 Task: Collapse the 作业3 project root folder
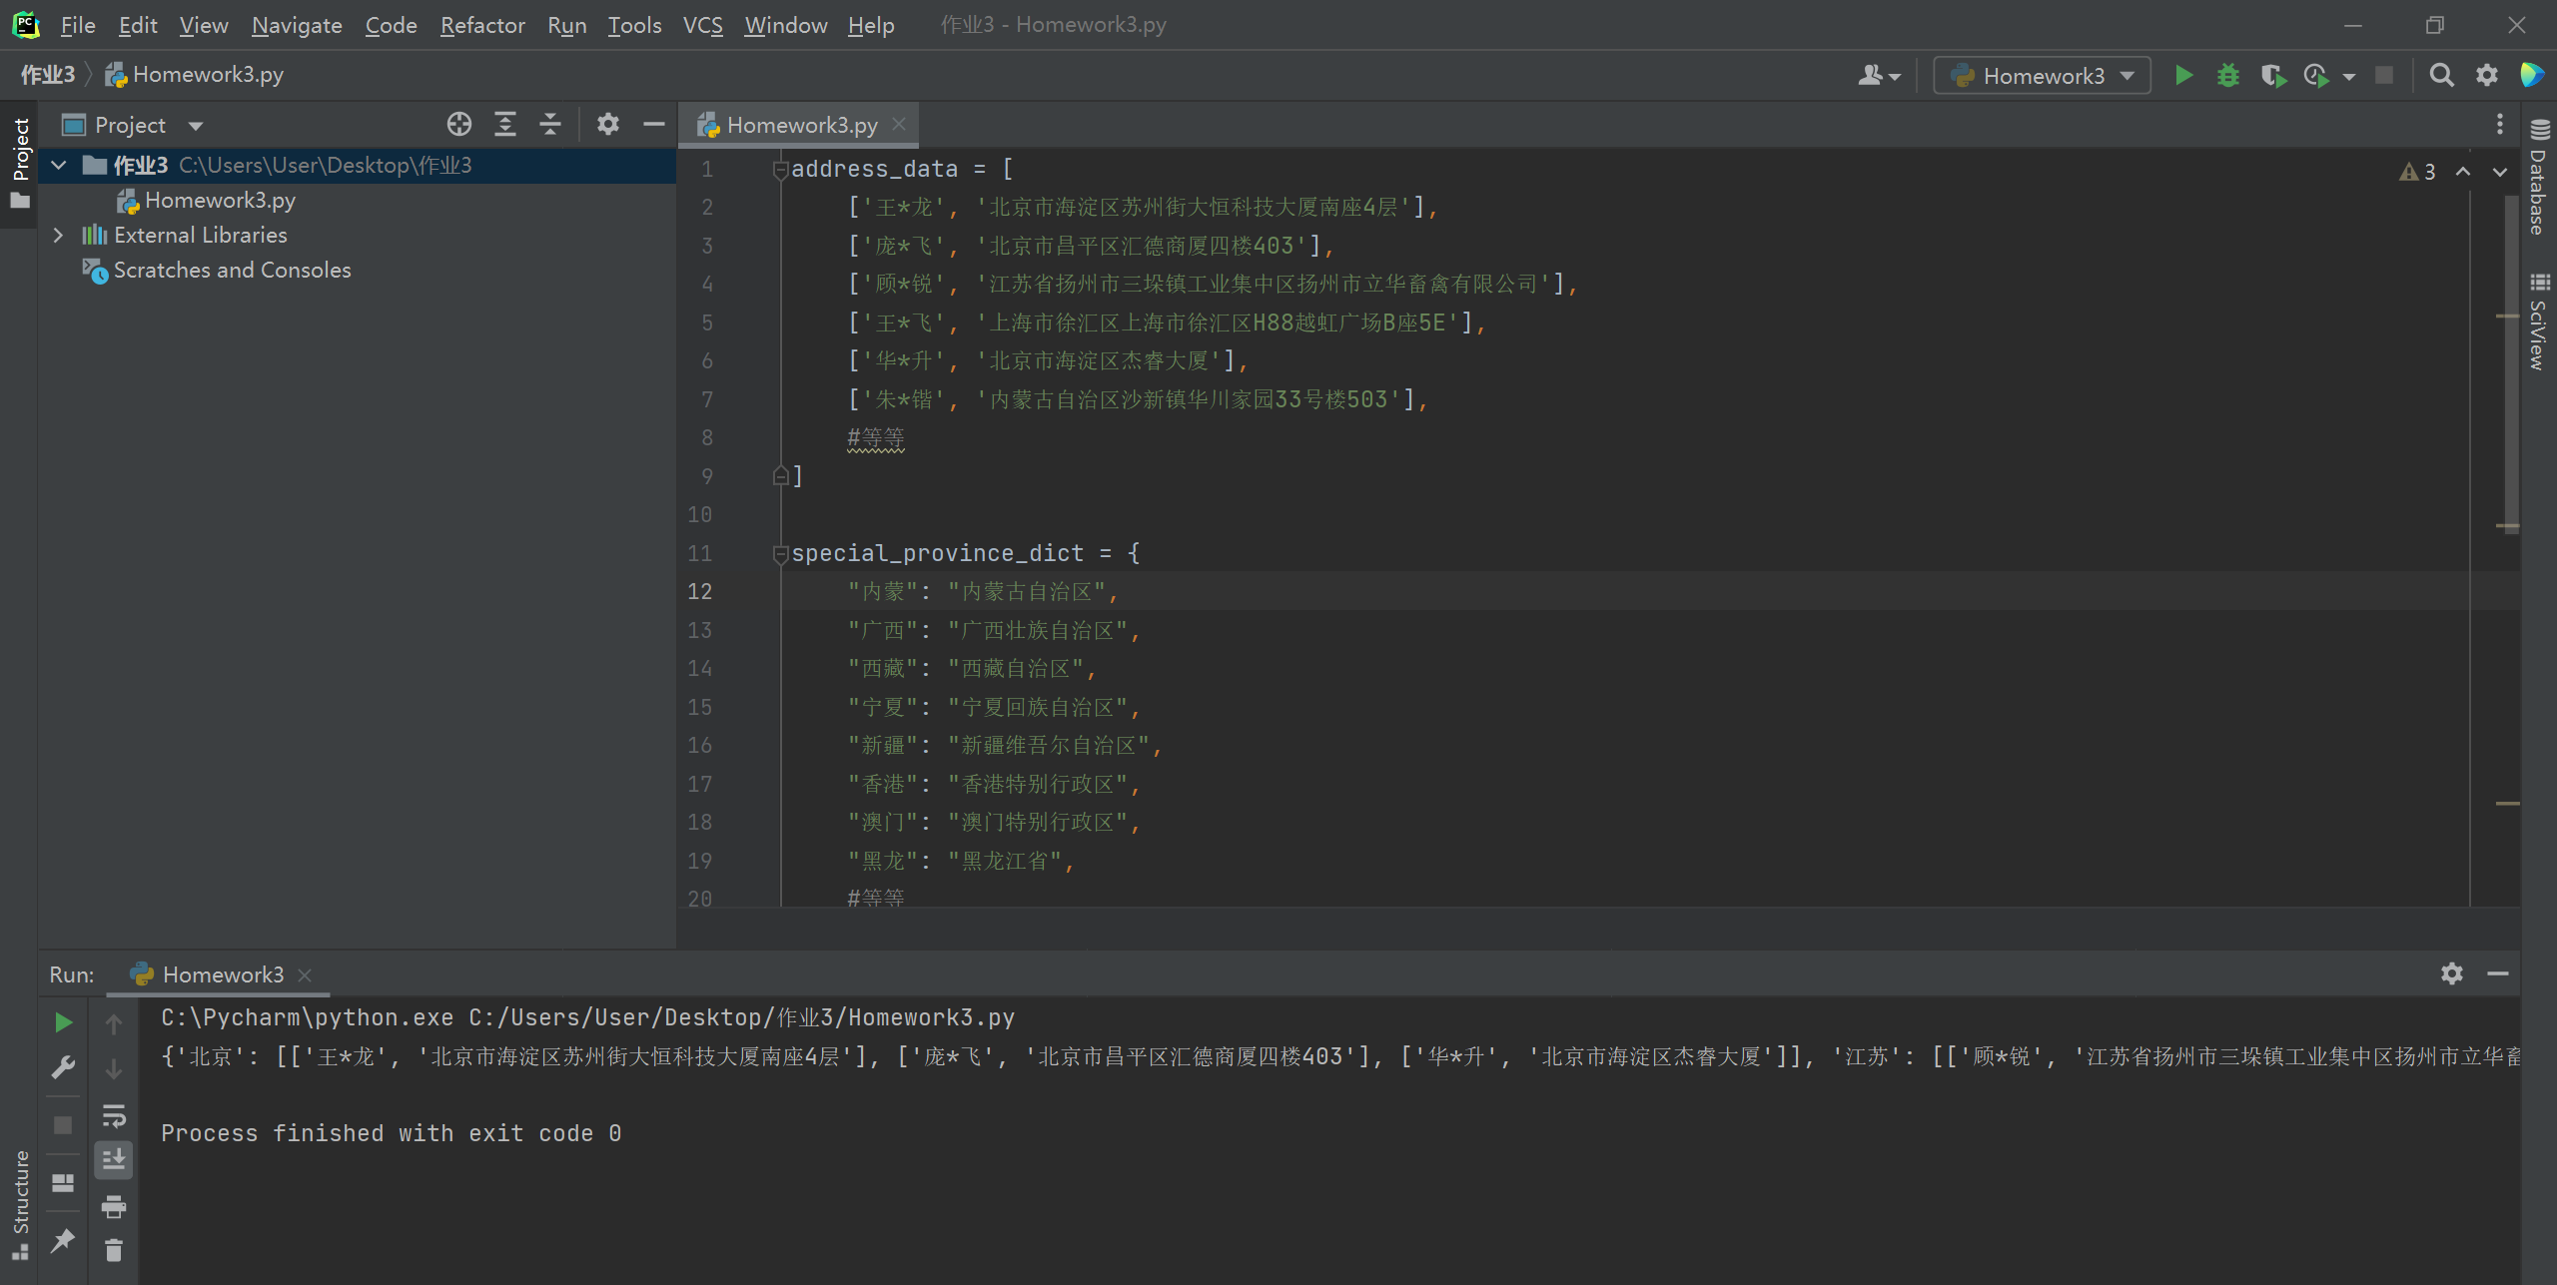[57, 164]
